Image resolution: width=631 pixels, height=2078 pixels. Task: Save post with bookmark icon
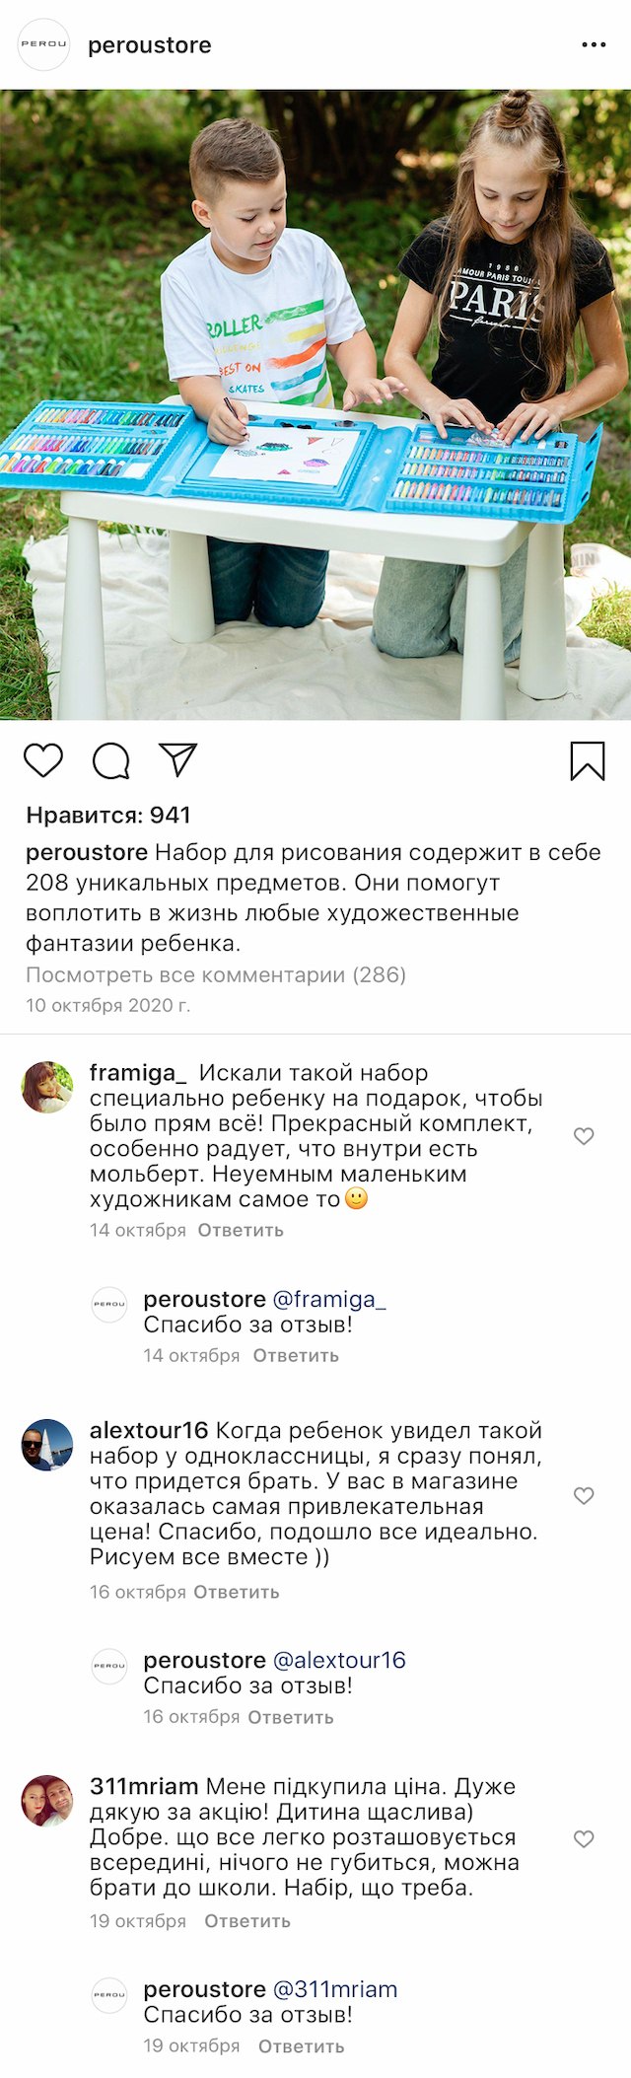pos(587,760)
